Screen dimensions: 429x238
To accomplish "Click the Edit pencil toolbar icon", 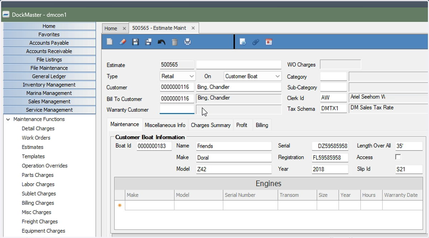I will point(123,42).
